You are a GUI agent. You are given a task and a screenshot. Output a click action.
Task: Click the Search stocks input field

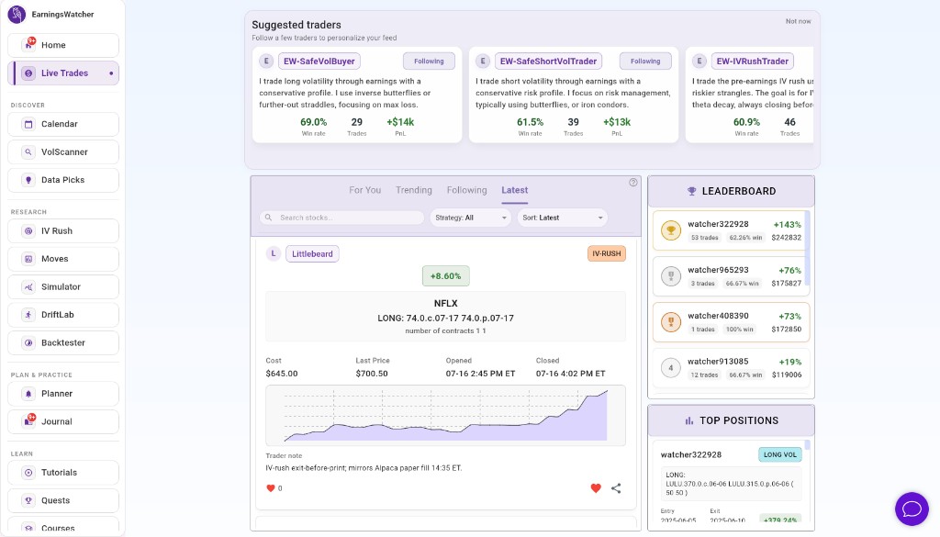click(342, 218)
